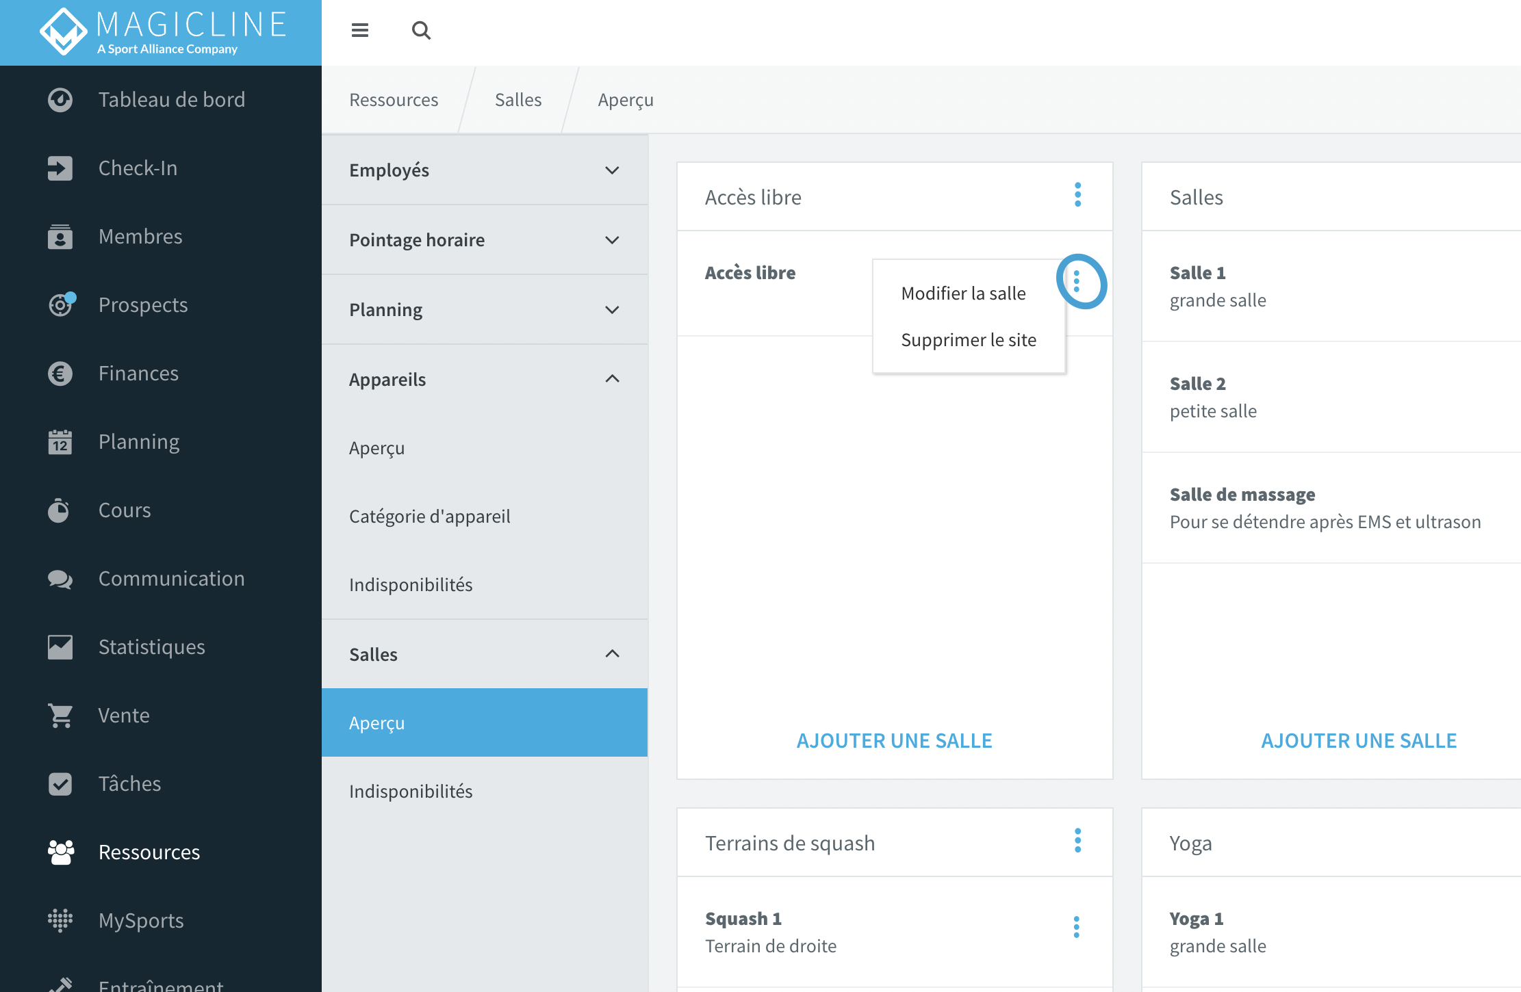The width and height of the screenshot is (1521, 992).
Task: Open Statistiques chart icon in sidebar
Action: click(60, 647)
